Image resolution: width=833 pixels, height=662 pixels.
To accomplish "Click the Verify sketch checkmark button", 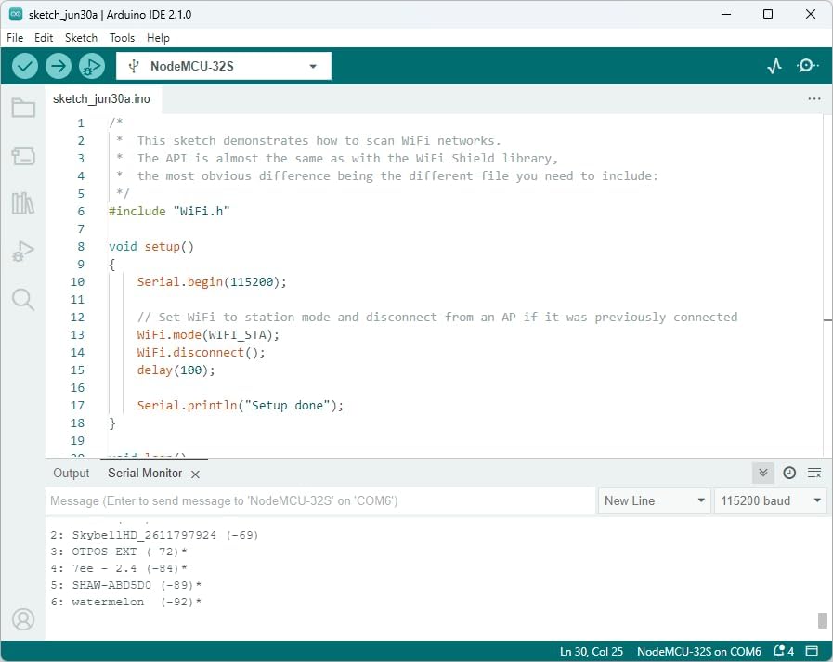I will click(x=24, y=67).
